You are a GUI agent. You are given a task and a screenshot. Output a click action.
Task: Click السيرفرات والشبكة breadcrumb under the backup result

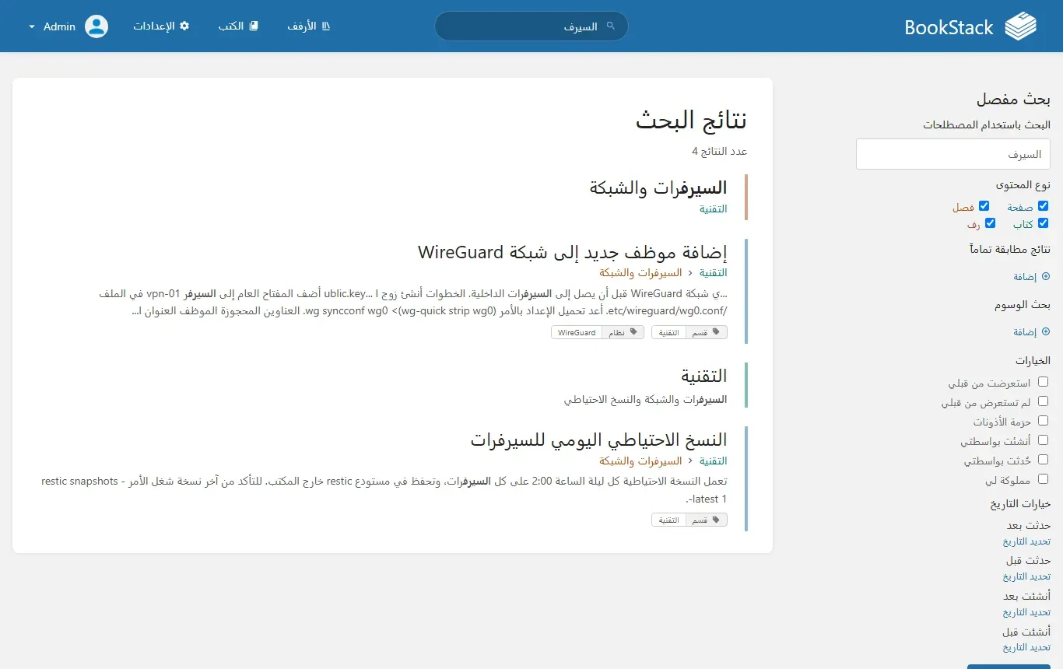pos(640,461)
